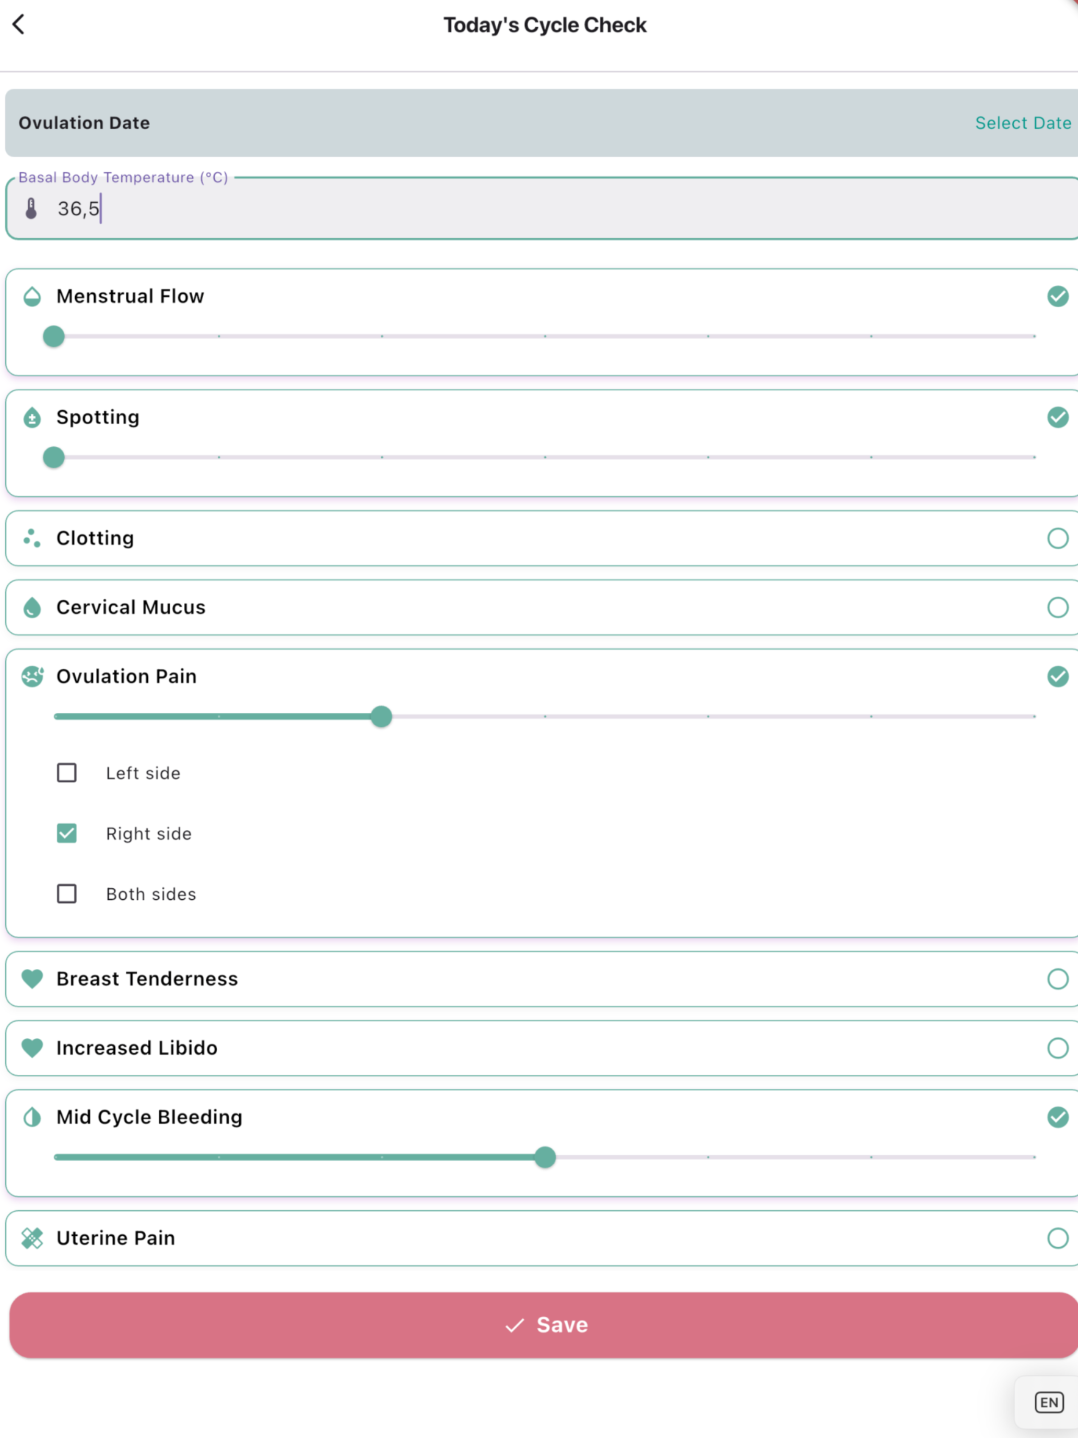Click the EN language keyboard icon
This screenshot has width=1078, height=1438.
1049,1402
